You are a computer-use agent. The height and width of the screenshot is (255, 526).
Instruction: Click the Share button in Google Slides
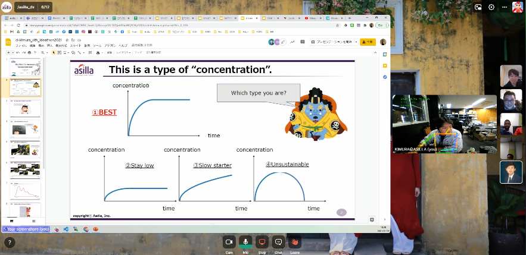368,42
